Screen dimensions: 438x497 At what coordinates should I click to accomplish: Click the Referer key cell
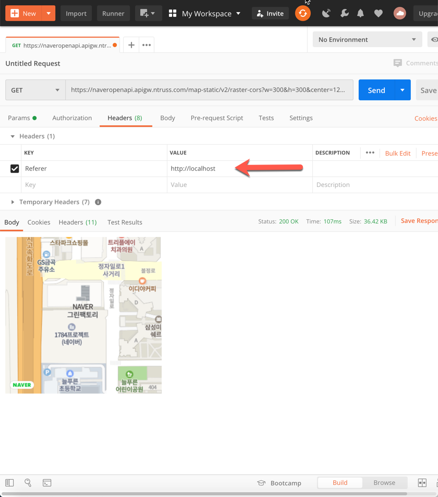click(x=94, y=169)
